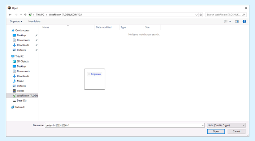Go up one folder level
This screenshot has height=141, width=255.
point(25,15)
